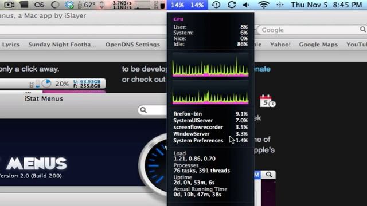Click the Idle 86% CPU row

pos(210,44)
